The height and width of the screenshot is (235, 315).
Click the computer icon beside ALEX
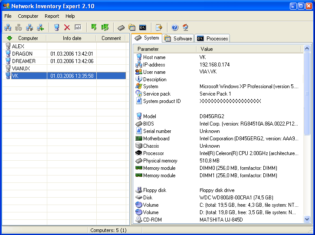click(8, 46)
